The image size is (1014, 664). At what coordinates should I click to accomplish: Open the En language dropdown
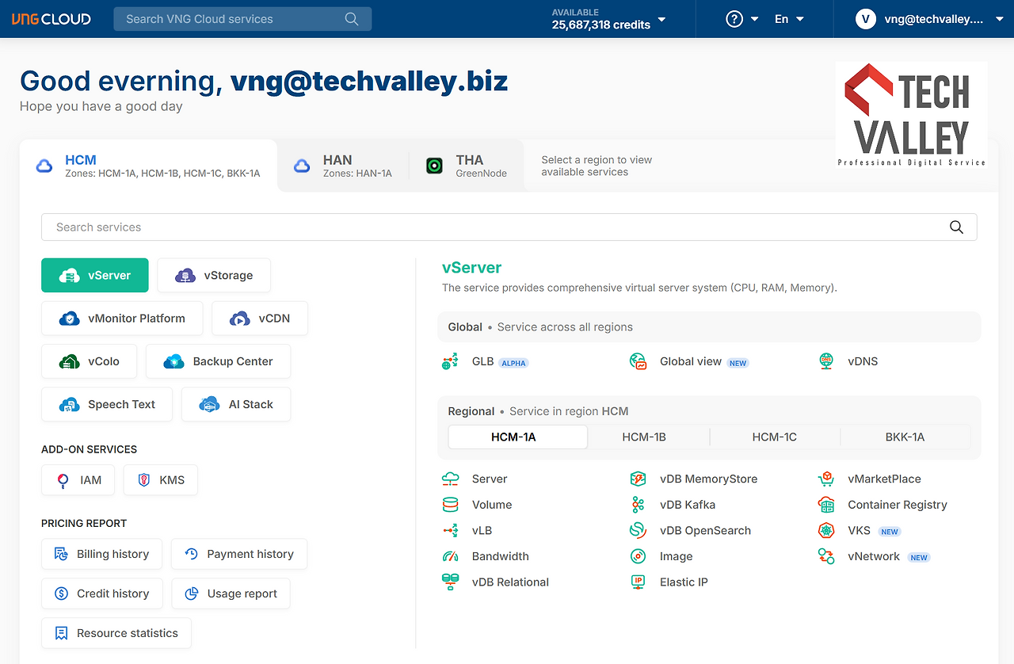789,19
